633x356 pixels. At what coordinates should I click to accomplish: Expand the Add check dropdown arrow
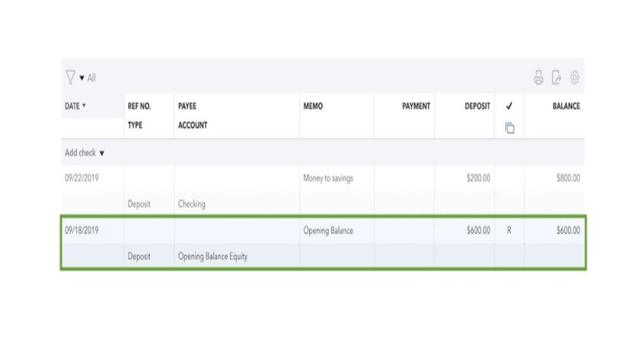(102, 153)
